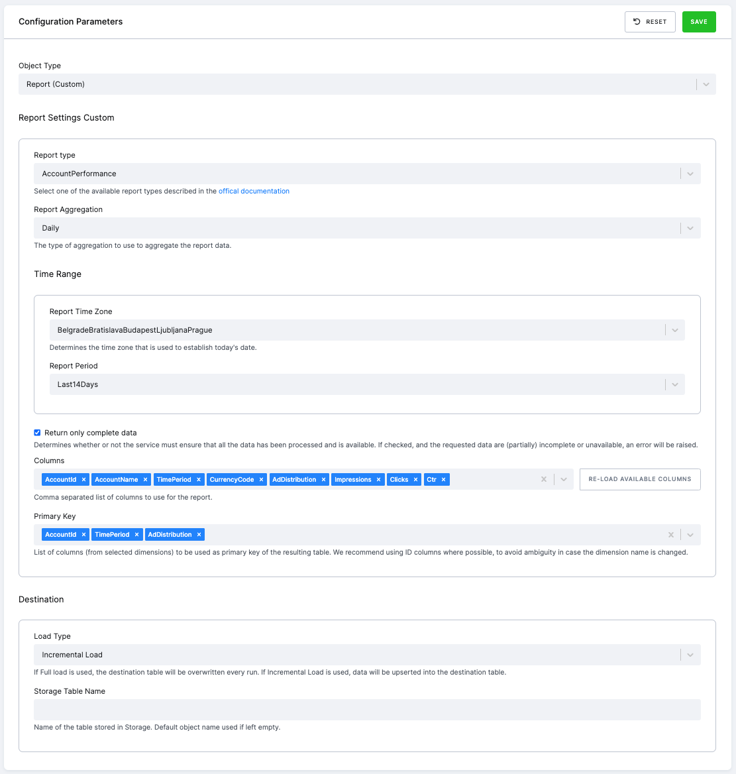Image resolution: width=736 pixels, height=774 pixels.
Task: Uncheck Return only complete data
Action: (37, 433)
